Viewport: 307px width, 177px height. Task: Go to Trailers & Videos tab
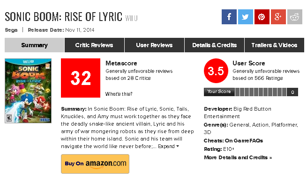tap(274, 45)
